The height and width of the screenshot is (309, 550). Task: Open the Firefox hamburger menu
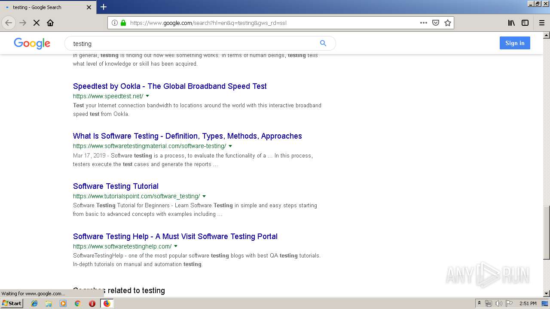541,23
